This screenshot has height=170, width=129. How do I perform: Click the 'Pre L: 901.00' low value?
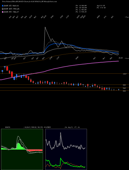[x=81, y=10]
